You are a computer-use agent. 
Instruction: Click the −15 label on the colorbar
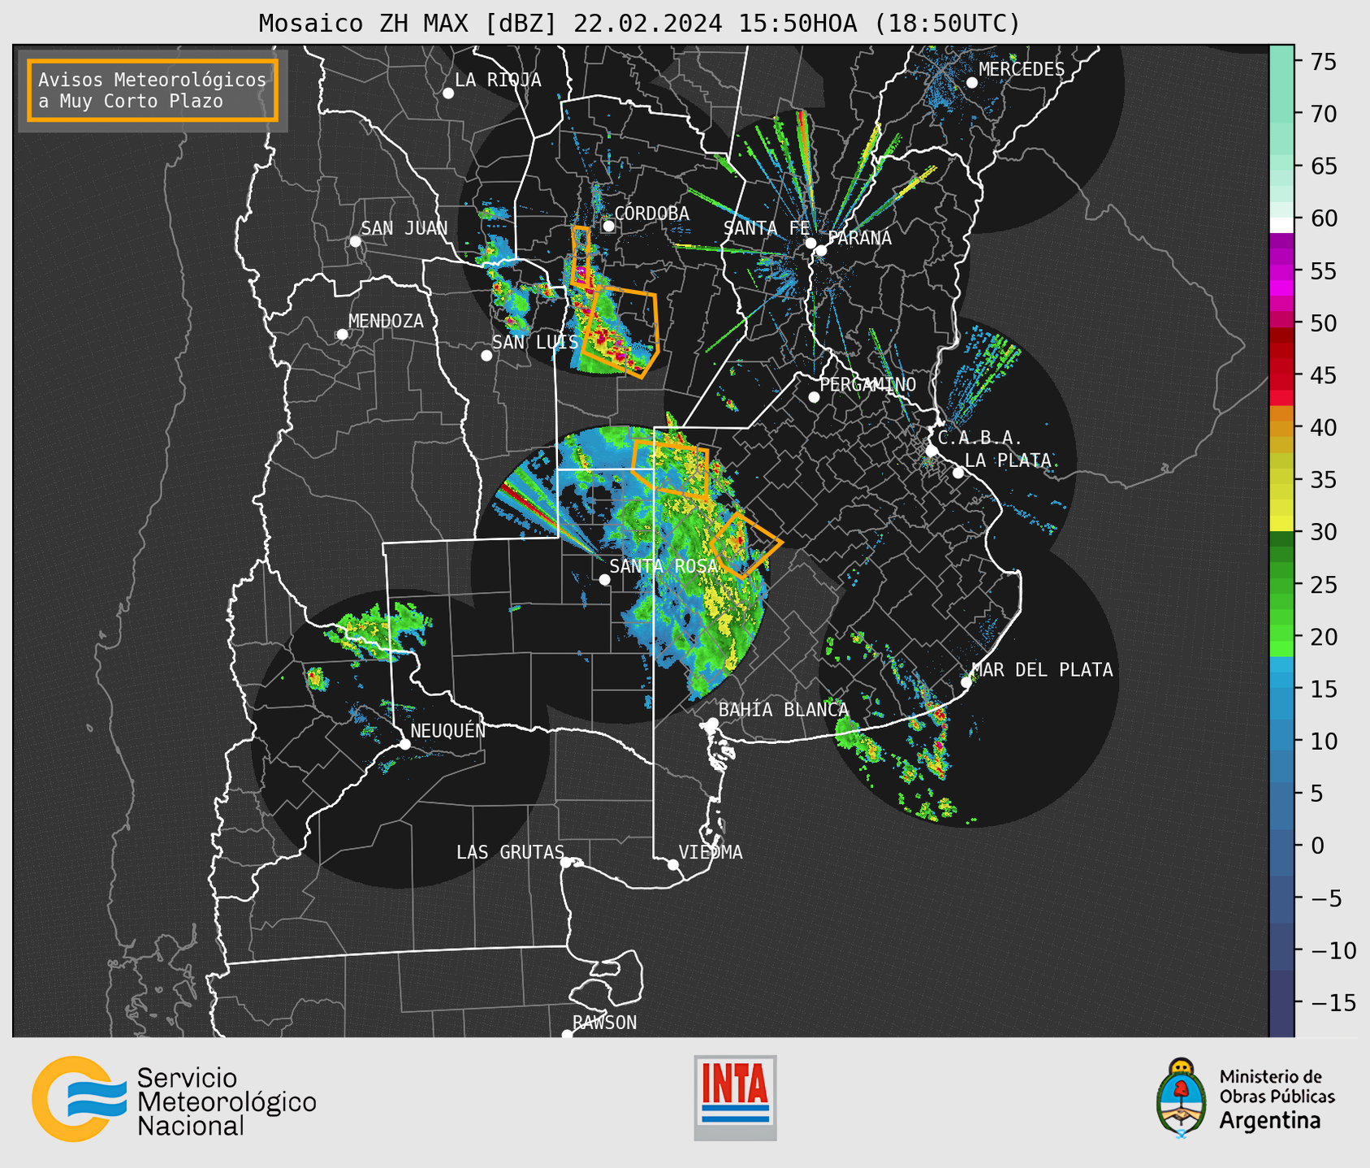[1333, 1002]
